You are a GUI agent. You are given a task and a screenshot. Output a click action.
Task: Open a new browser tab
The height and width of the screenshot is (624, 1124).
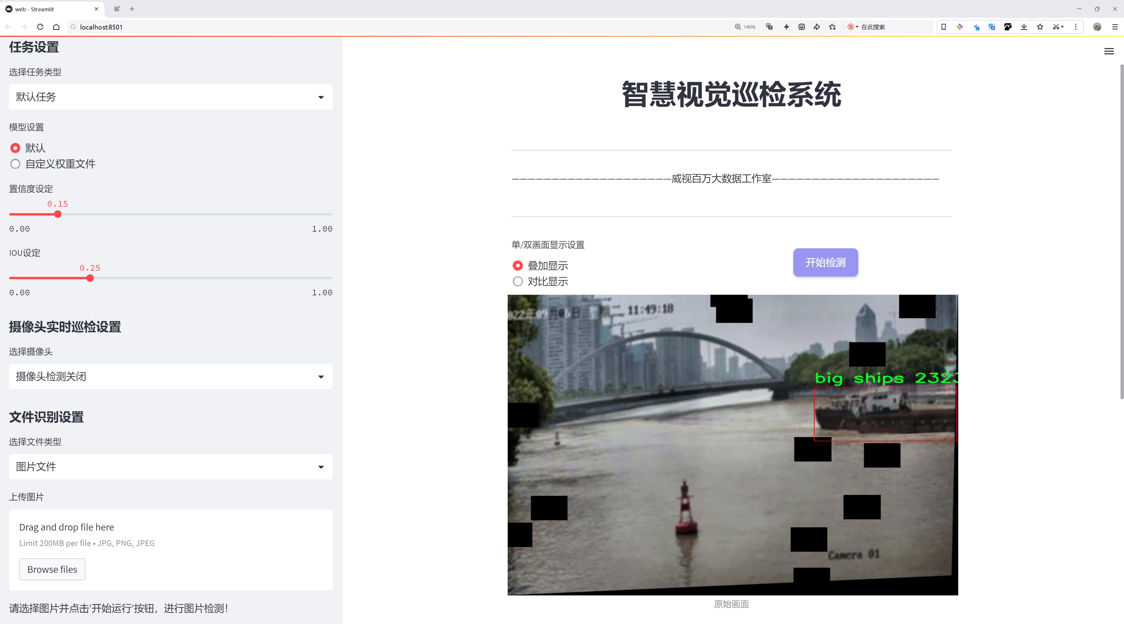[132, 9]
